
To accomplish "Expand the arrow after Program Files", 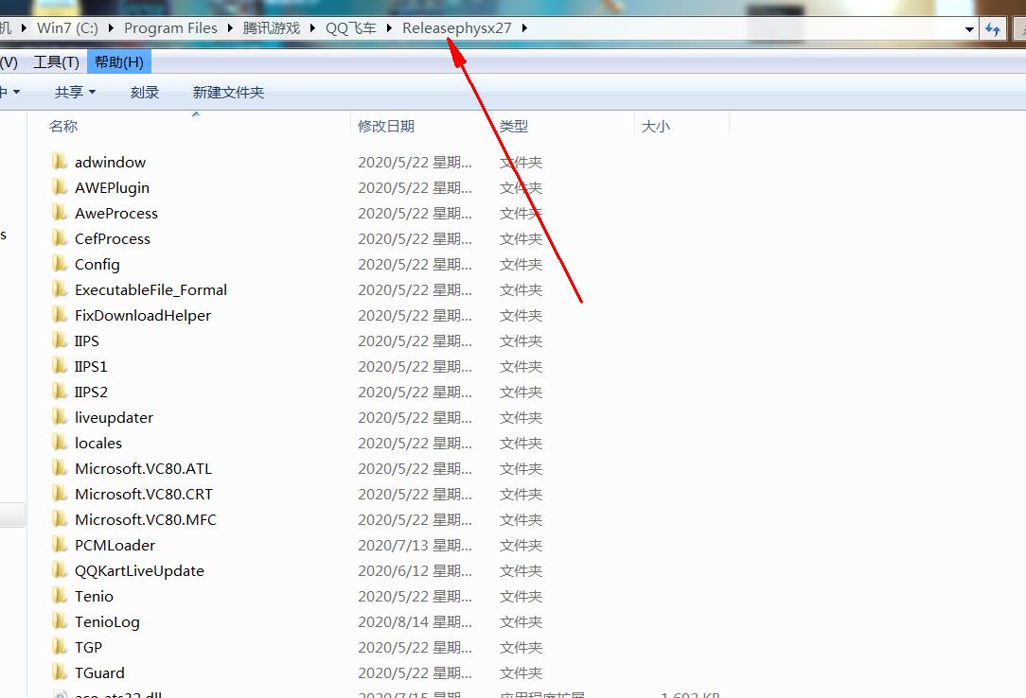I will 230,28.
